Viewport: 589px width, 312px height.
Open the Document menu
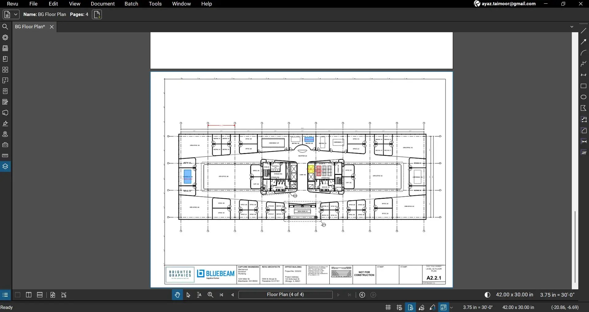[103, 4]
